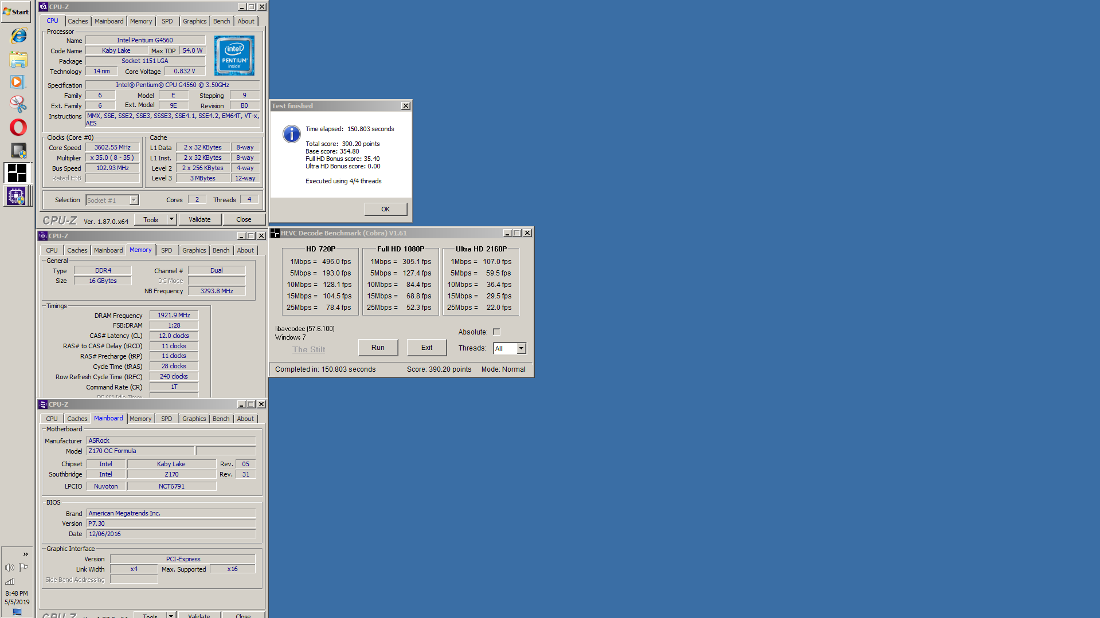1100x618 pixels.
Task: Click Total score 390.20 points text
Action: (342, 144)
